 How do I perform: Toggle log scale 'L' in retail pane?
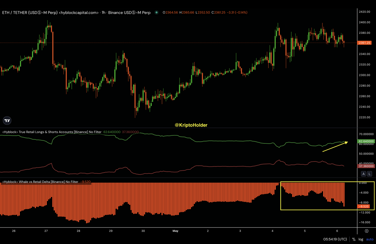[369, 174]
